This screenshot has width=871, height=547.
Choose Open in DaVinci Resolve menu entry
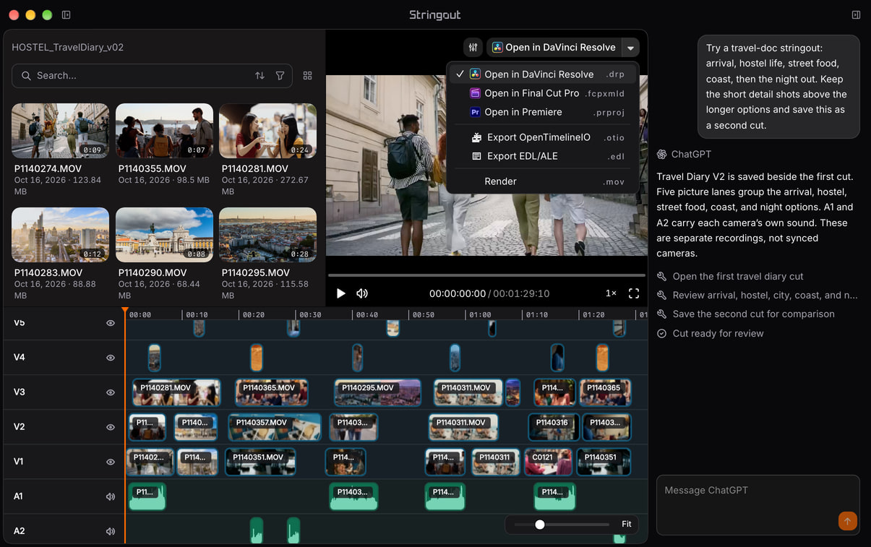[543, 74]
